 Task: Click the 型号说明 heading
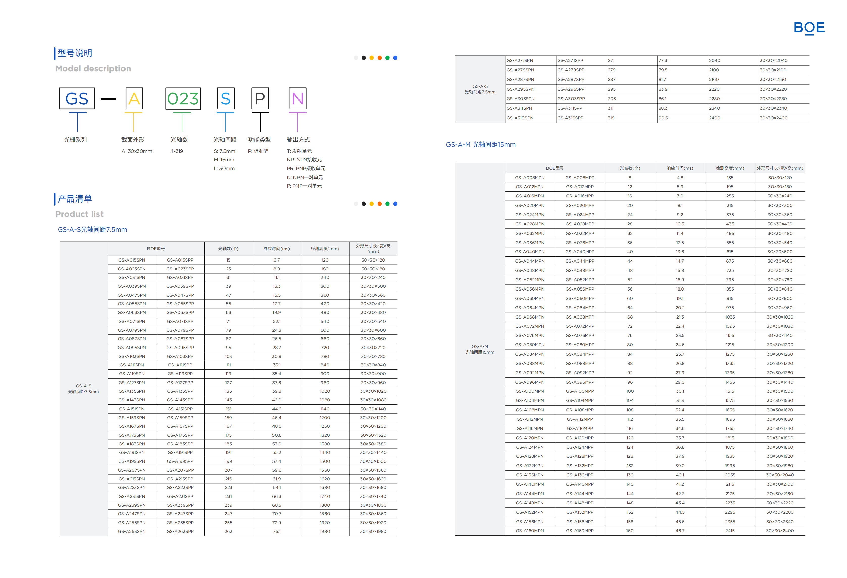(x=75, y=53)
